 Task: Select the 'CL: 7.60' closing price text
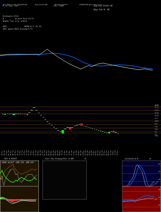pyautogui.click(x=59, y=6)
